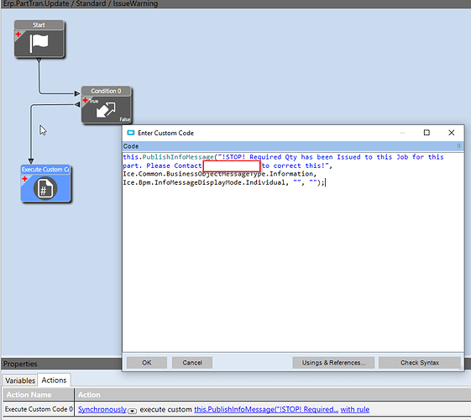The height and width of the screenshot is (420, 471).
Task: Click the OK button
Action: coord(147,363)
